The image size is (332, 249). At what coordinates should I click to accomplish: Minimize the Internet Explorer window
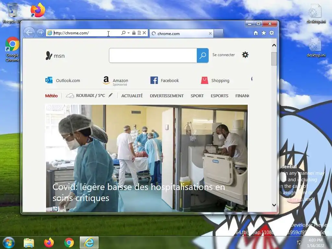click(250, 24)
